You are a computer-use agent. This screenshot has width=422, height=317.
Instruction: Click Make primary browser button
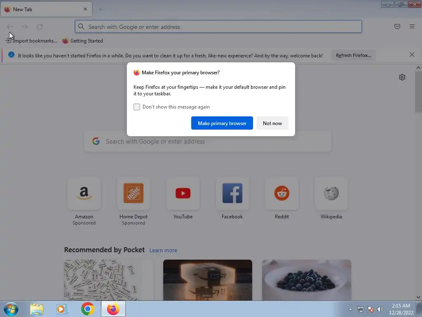tap(222, 123)
